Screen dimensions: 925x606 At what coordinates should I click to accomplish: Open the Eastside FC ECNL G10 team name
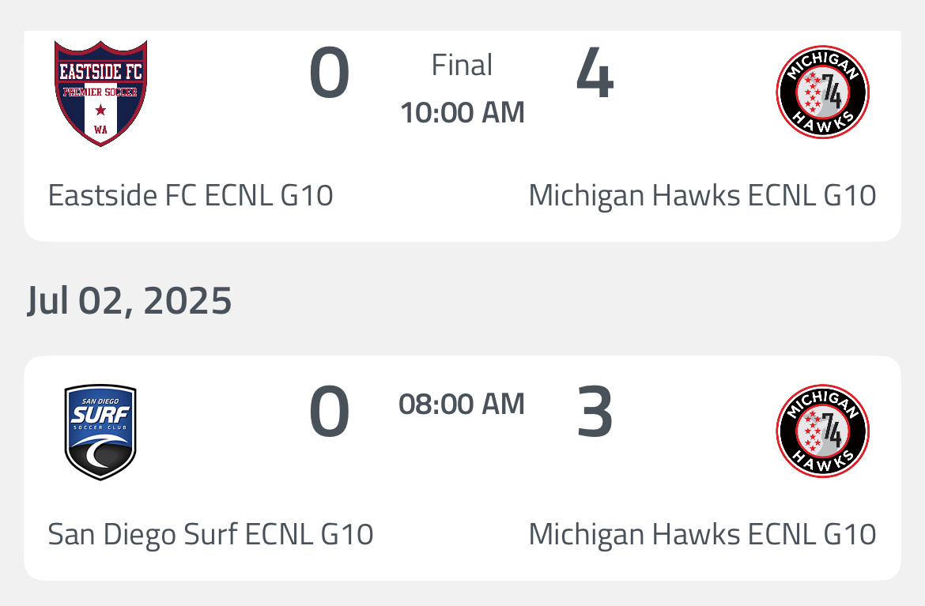click(191, 195)
